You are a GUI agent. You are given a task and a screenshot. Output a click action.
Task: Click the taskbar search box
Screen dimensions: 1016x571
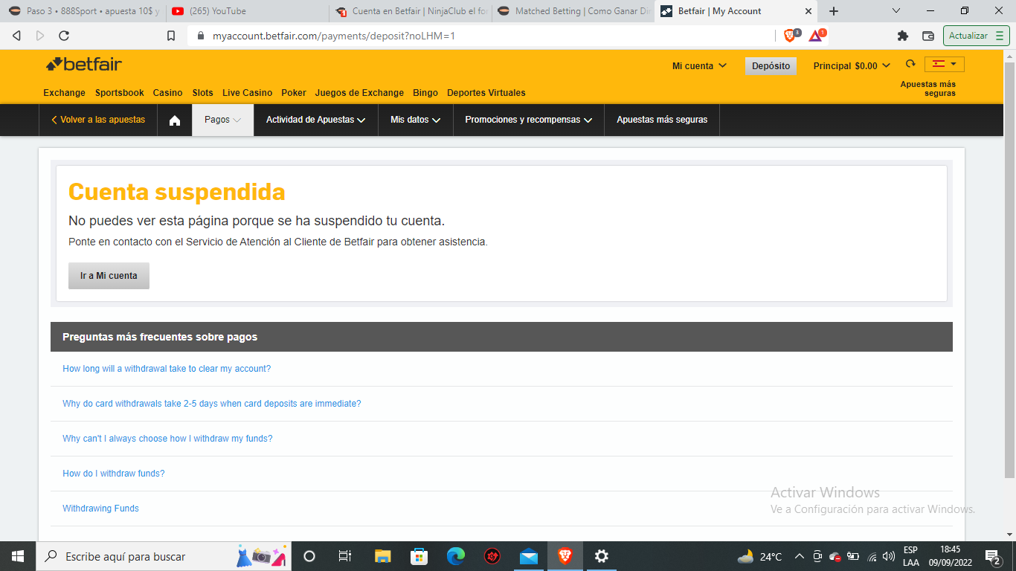coord(164,556)
